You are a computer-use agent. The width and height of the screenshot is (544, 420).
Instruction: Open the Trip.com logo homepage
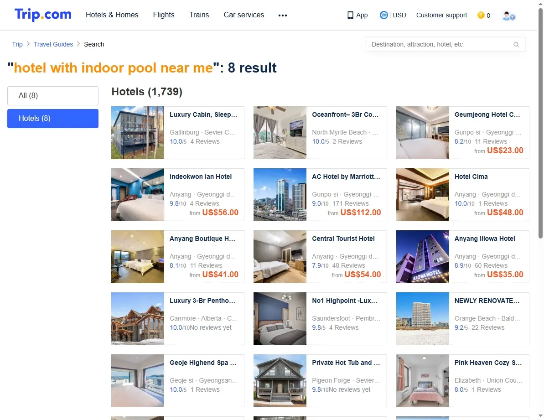tap(43, 15)
